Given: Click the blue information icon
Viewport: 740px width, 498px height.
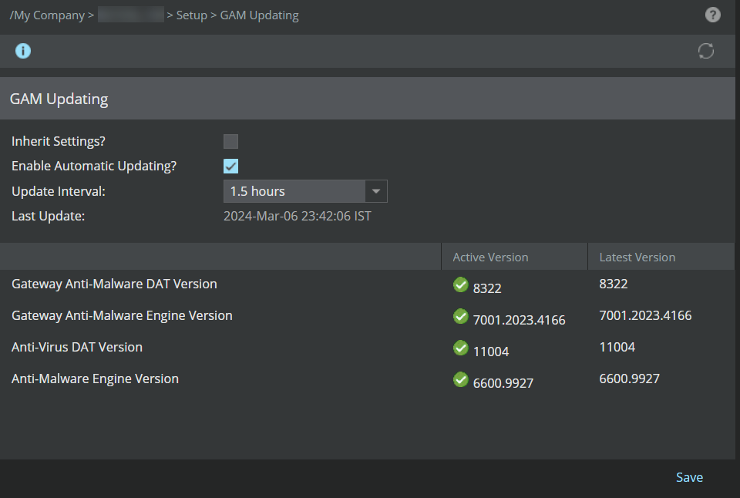Looking at the screenshot, I should click(x=23, y=51).
